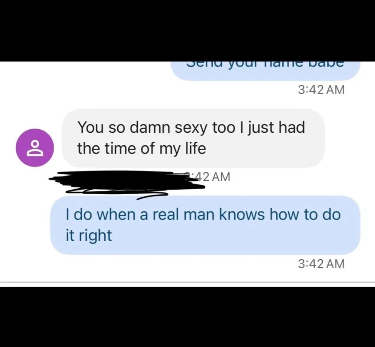This screenshot has width=375, height=347.
Task: Tap the purple contact avatar icon
Action: click(x=35, y=147)
